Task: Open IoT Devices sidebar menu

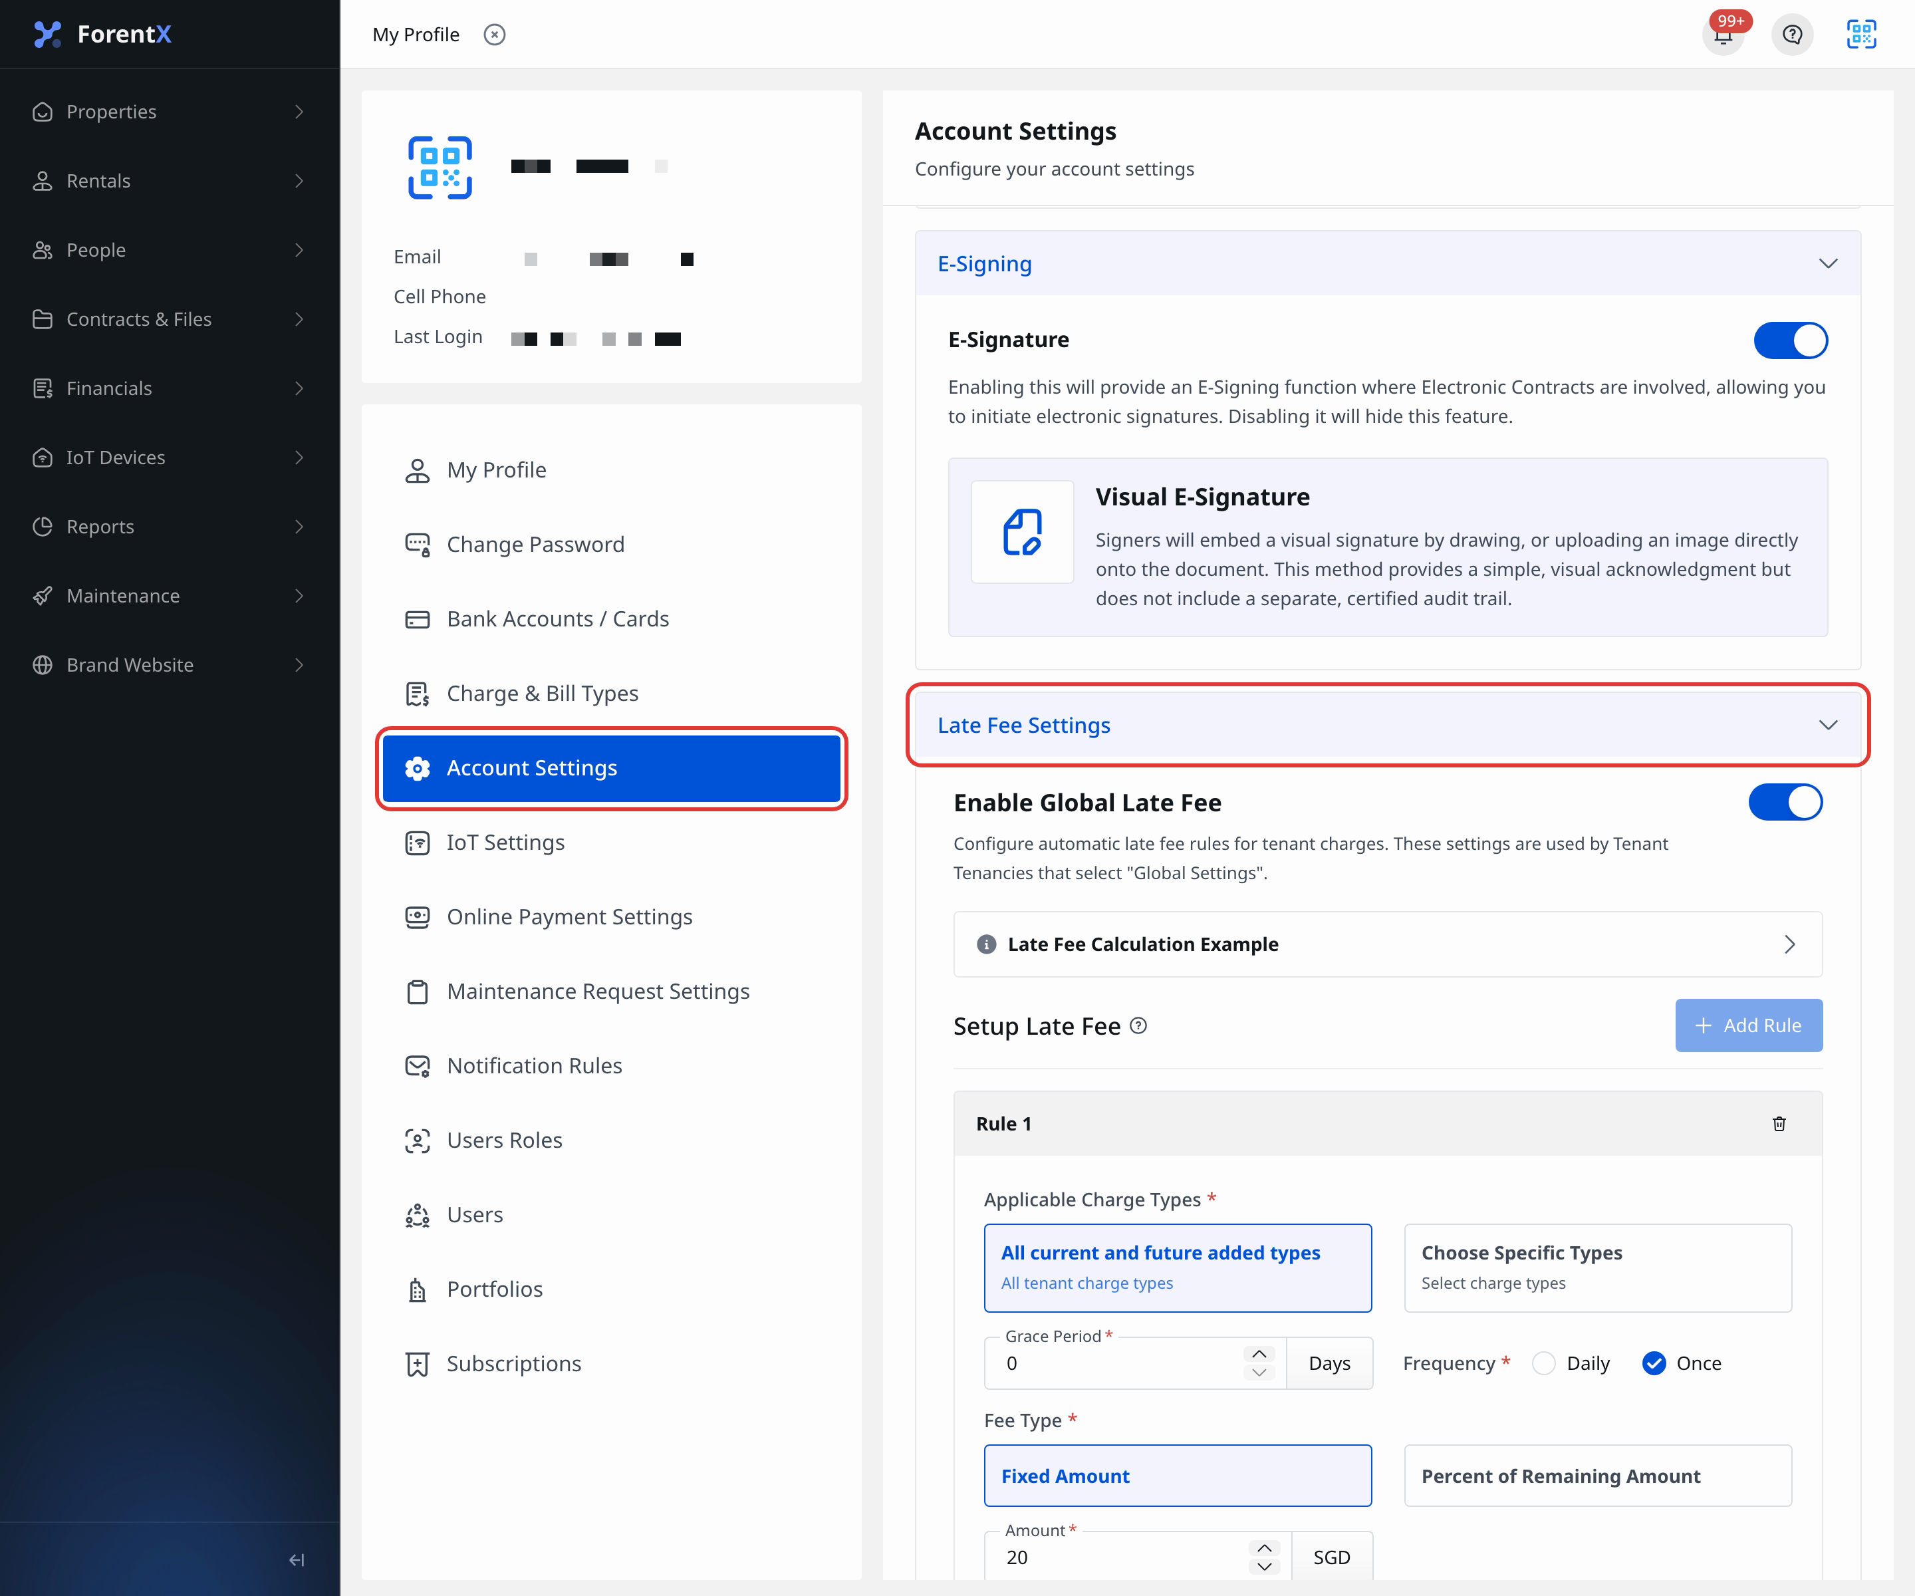Action: [x=170, y=458]
